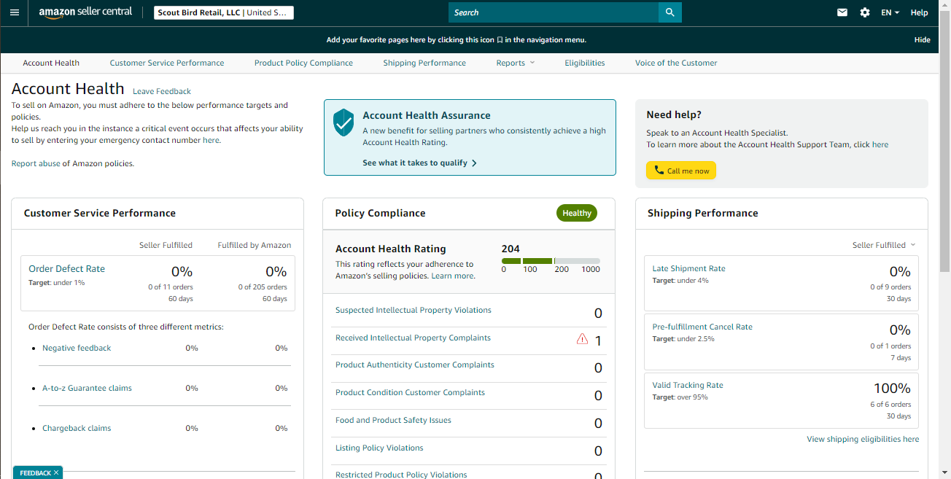Click the Support Team 'here' link
The image size is (951, 479).
click(x=880, y=144)
